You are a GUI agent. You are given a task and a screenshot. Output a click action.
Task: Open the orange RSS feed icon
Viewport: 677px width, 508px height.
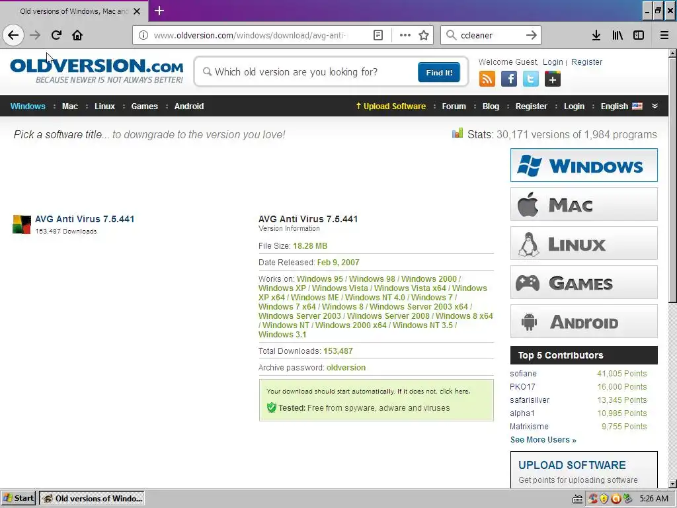click(x=487, y=79)
